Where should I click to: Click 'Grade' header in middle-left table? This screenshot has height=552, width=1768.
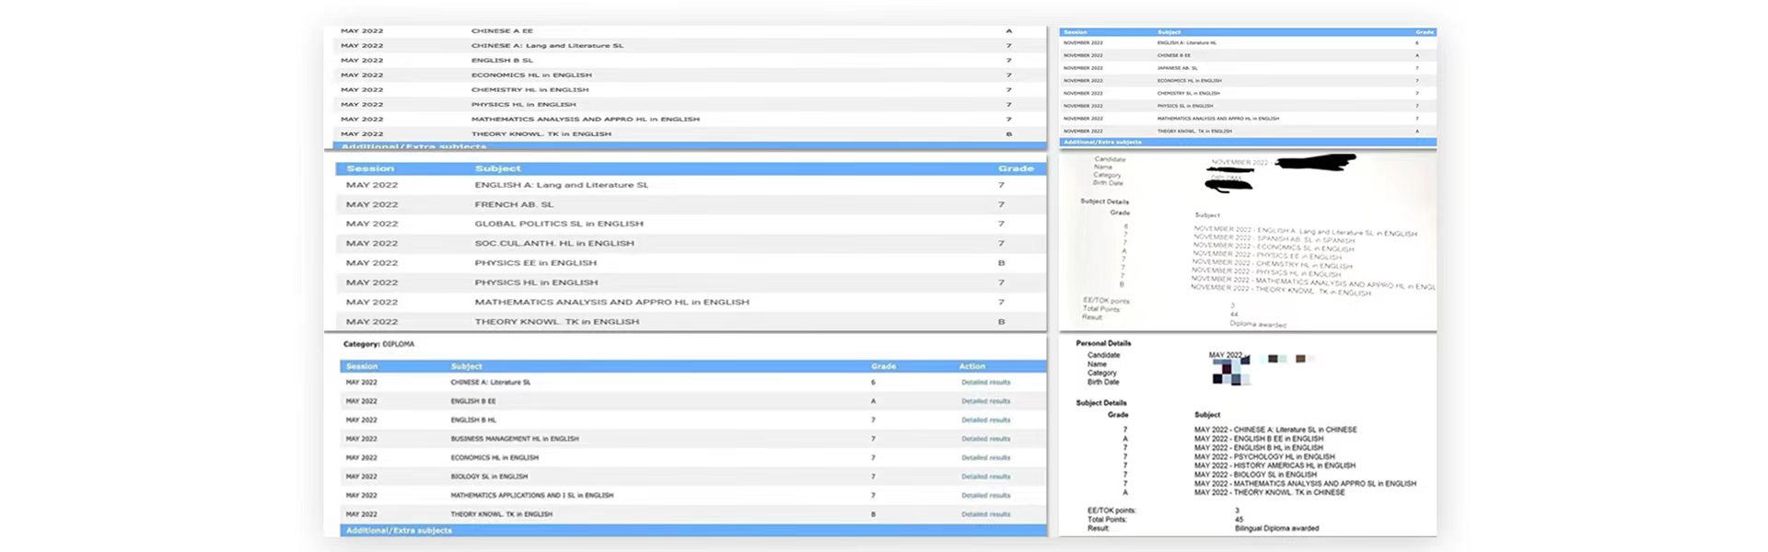tap(1016, 168)
